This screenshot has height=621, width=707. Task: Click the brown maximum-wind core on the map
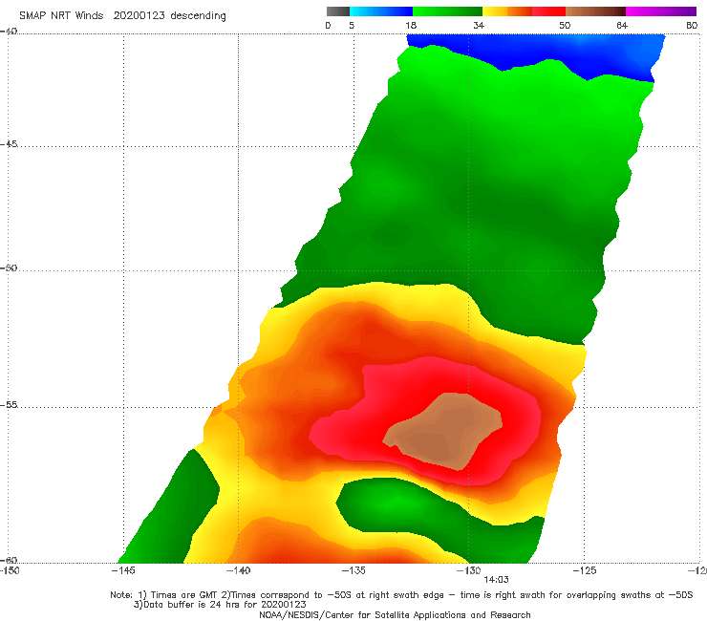coord(444,431)
